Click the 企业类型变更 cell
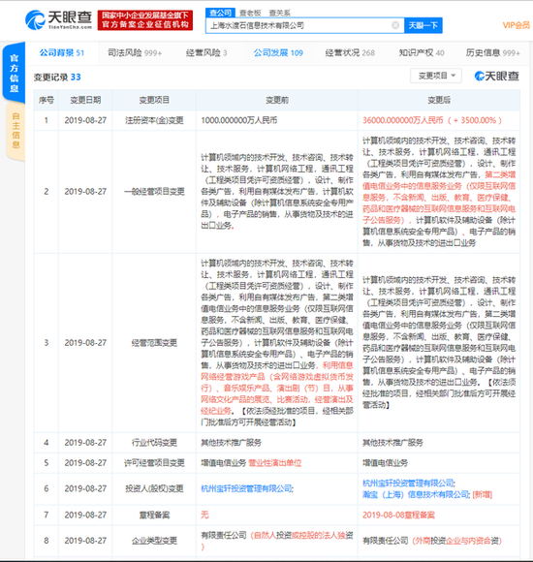 154,541
